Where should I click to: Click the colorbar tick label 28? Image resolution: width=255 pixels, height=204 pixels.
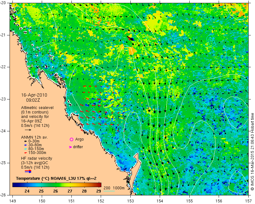[x=84, y=191]
